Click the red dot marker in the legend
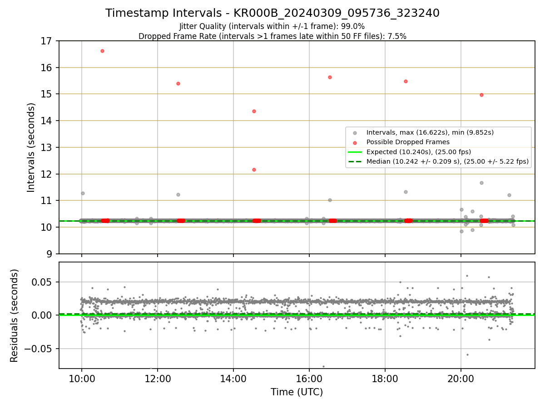 [x=355, y=142]
